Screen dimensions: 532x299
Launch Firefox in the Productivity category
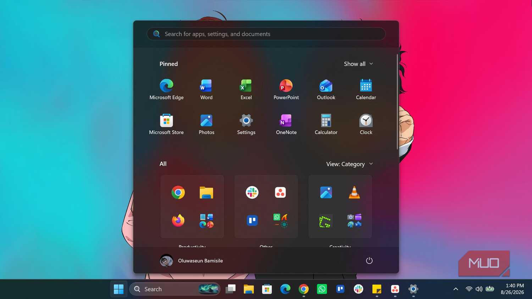pyautogui.click(x=178, y=220)
